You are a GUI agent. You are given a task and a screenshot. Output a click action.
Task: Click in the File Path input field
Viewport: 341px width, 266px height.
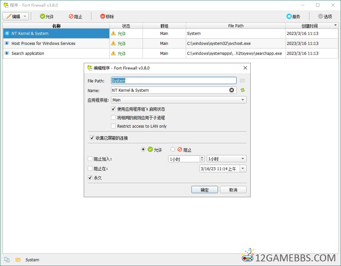(173, 80)
